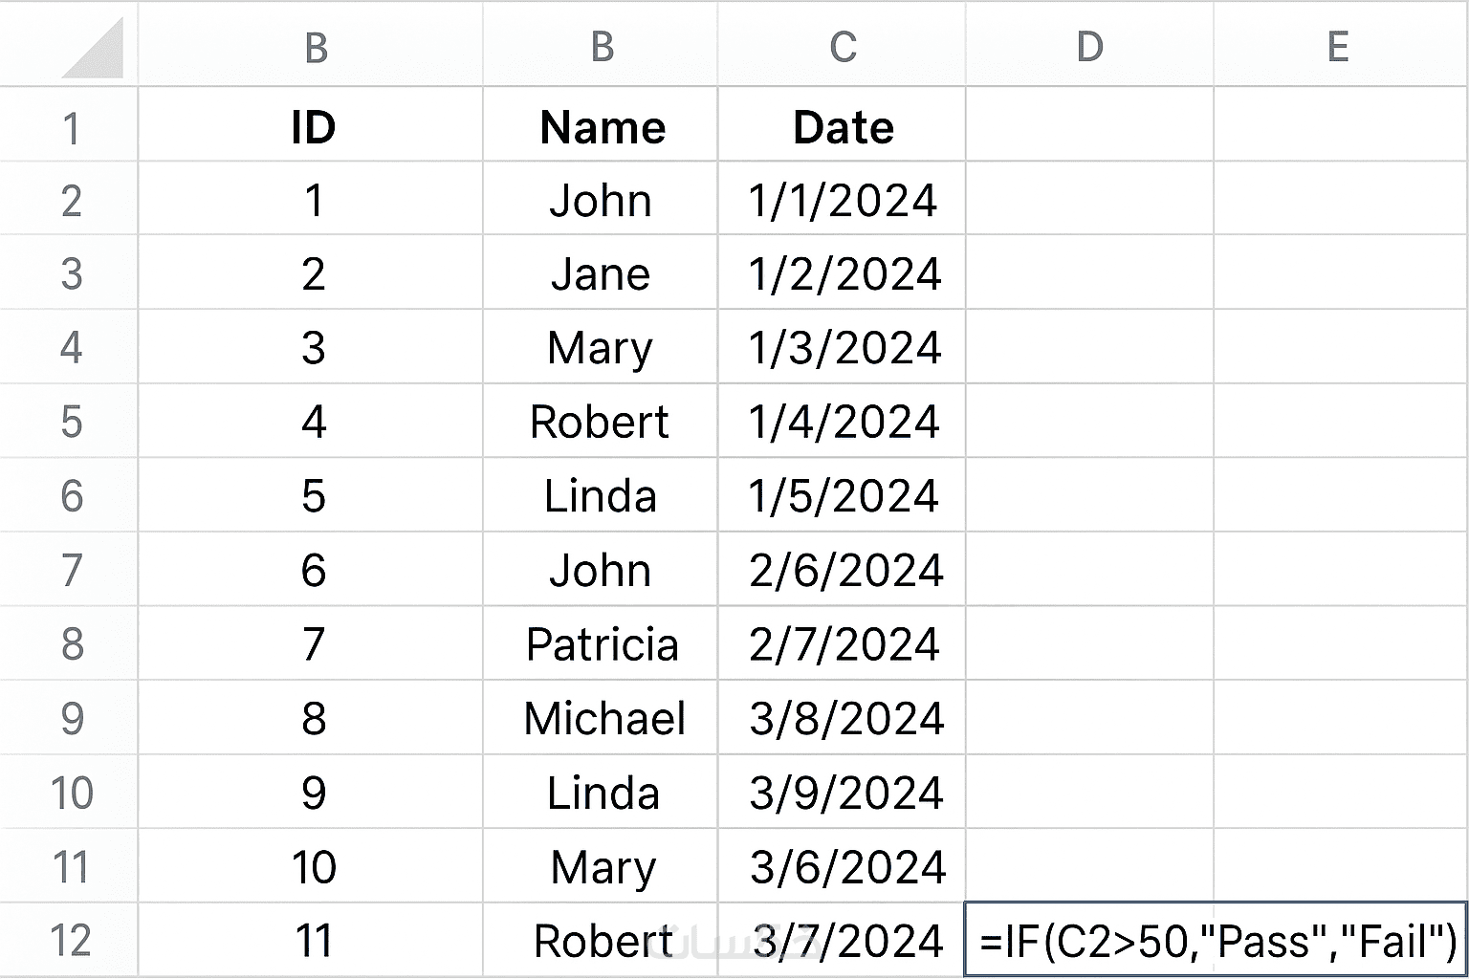Click the date cell 1/1/2024
1469x979 pixels.
point(843,202)
